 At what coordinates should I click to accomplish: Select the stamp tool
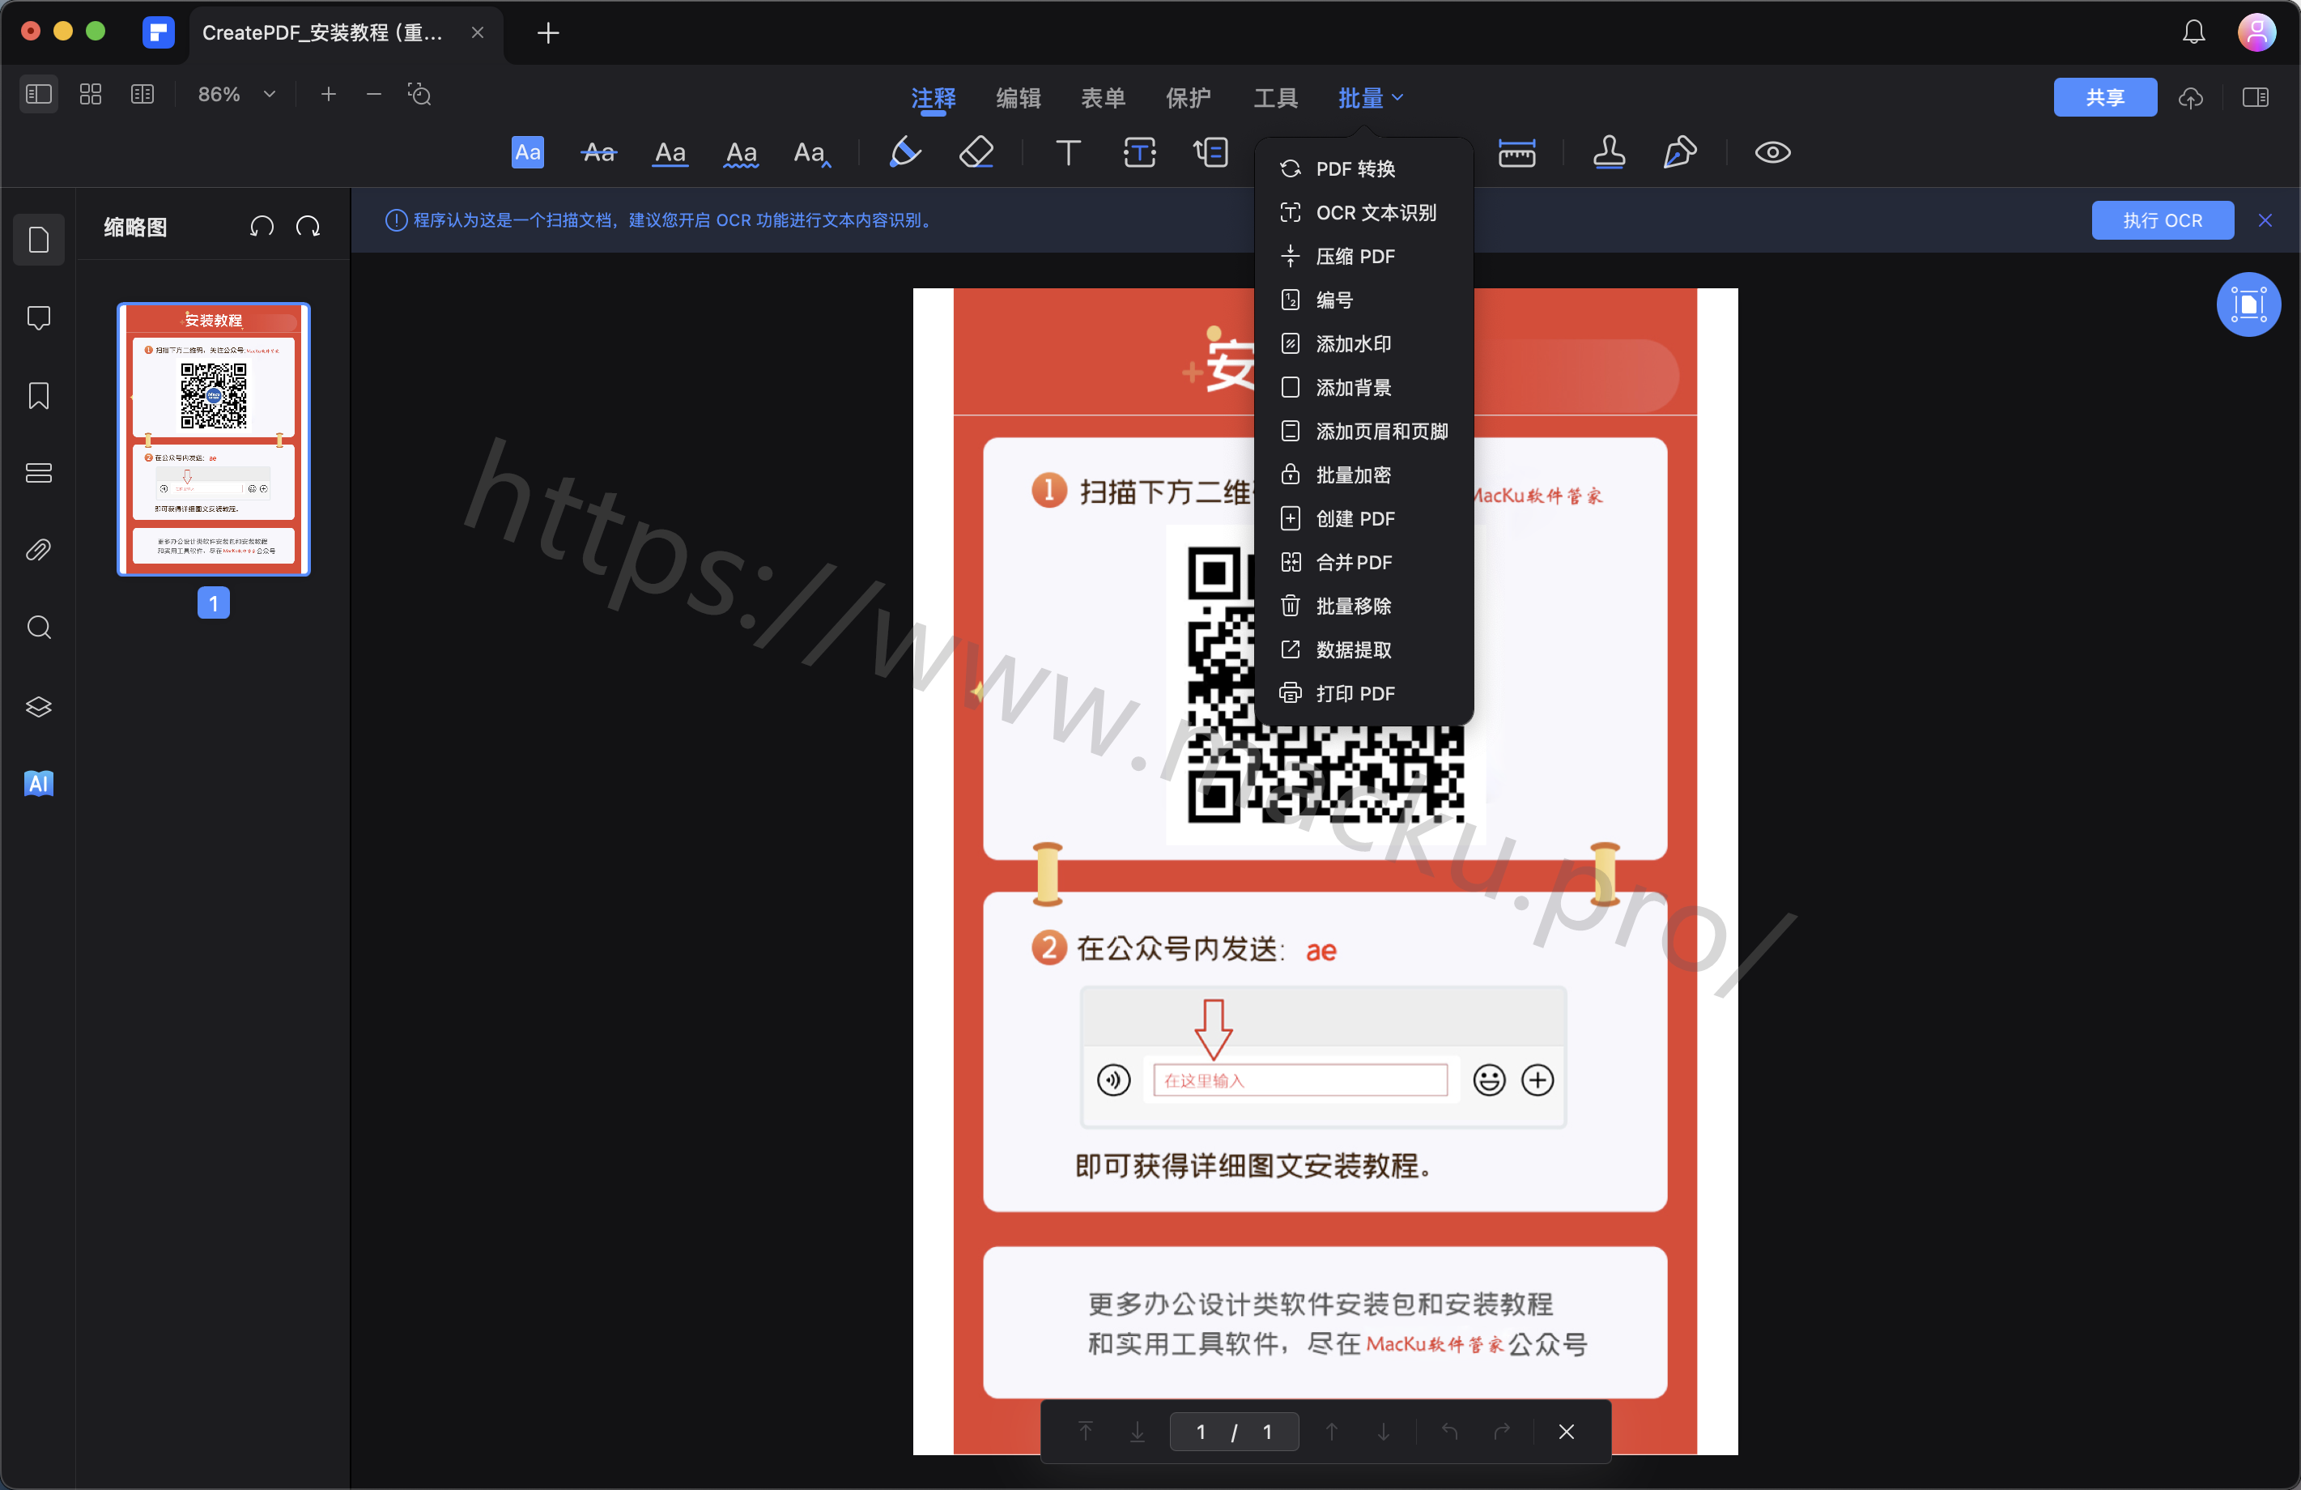[1609, 153]
